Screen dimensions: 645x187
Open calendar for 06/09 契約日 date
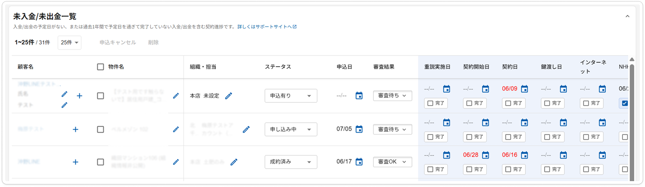(525, 89)
